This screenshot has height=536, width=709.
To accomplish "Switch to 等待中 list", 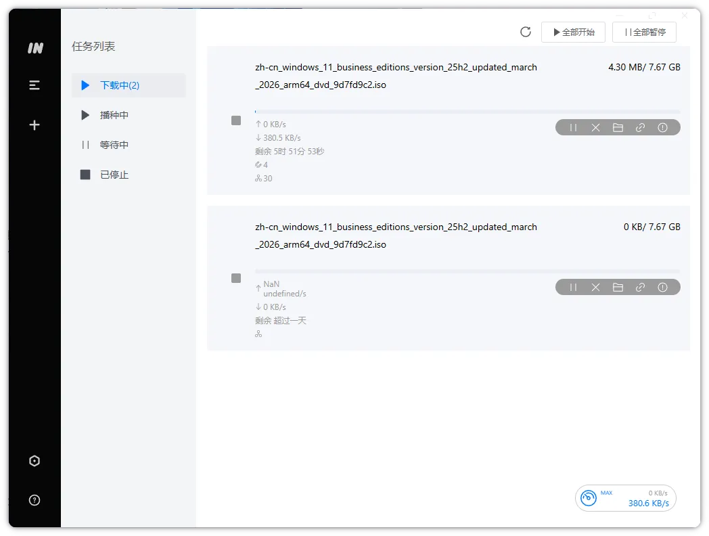I will tap(129, 145).
